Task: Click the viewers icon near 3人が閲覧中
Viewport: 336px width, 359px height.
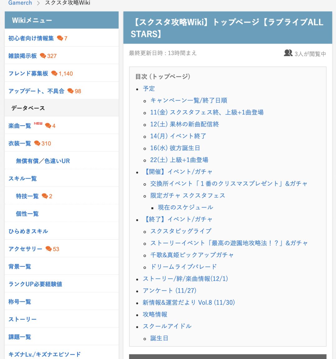Action: click(x=288, y=53)
